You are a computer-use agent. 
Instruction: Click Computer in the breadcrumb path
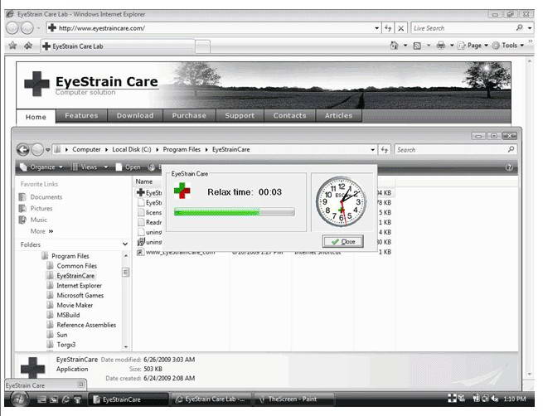coord(86,149)
